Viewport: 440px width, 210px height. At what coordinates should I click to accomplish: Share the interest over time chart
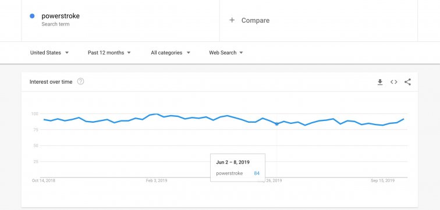click(407, 82)
